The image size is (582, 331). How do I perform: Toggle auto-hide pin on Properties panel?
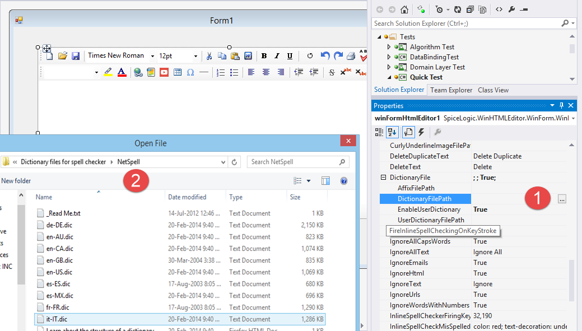[x=562, y=105]
